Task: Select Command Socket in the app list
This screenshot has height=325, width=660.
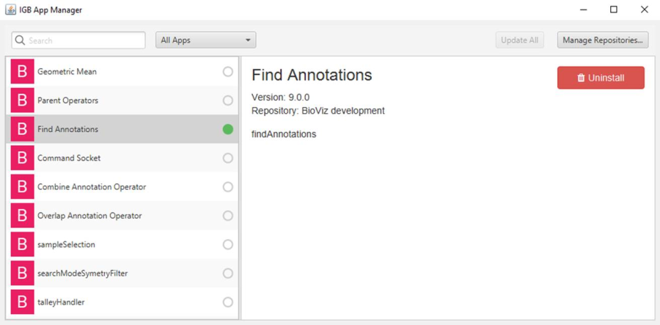Action: tap(122, 158)
